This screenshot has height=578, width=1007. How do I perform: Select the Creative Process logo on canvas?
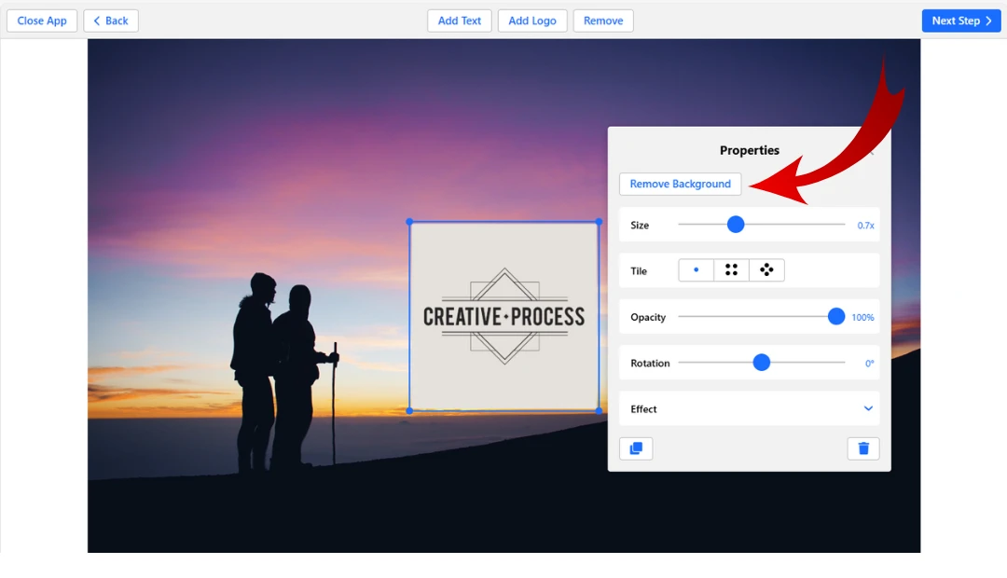click(504, 317)
